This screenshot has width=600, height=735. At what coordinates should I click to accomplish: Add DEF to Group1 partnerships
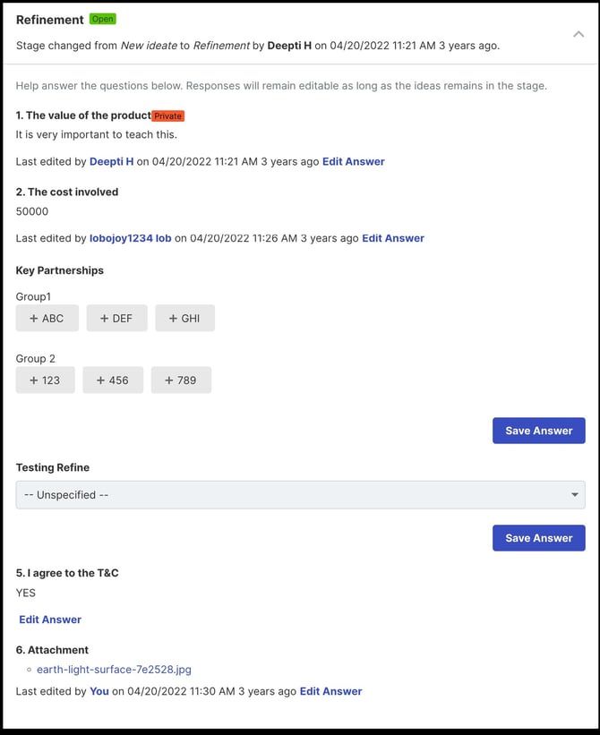(116, 318)
